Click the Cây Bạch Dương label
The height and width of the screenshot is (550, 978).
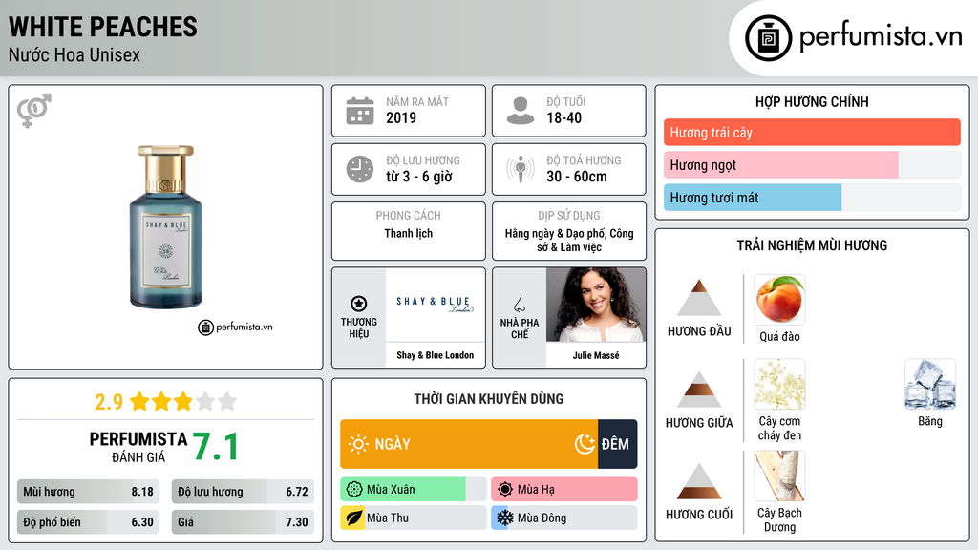click(779, 520)
